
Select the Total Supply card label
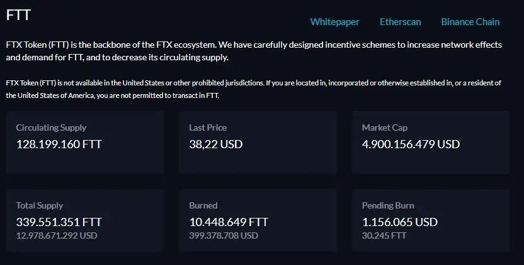(x=40, y=205)
